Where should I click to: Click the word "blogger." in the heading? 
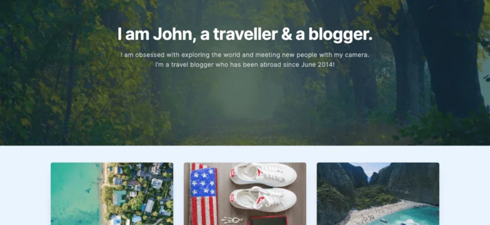(340, 35)
